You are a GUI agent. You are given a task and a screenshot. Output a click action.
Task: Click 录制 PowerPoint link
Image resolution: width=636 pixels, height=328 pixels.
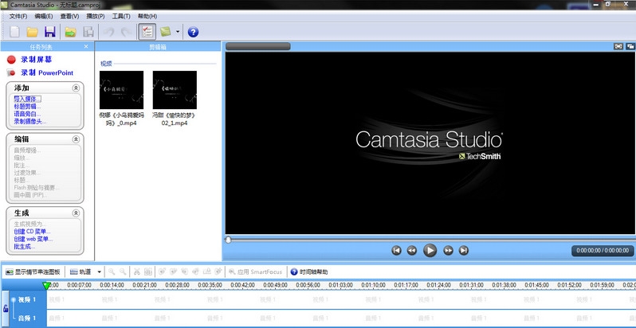(47, 73)
